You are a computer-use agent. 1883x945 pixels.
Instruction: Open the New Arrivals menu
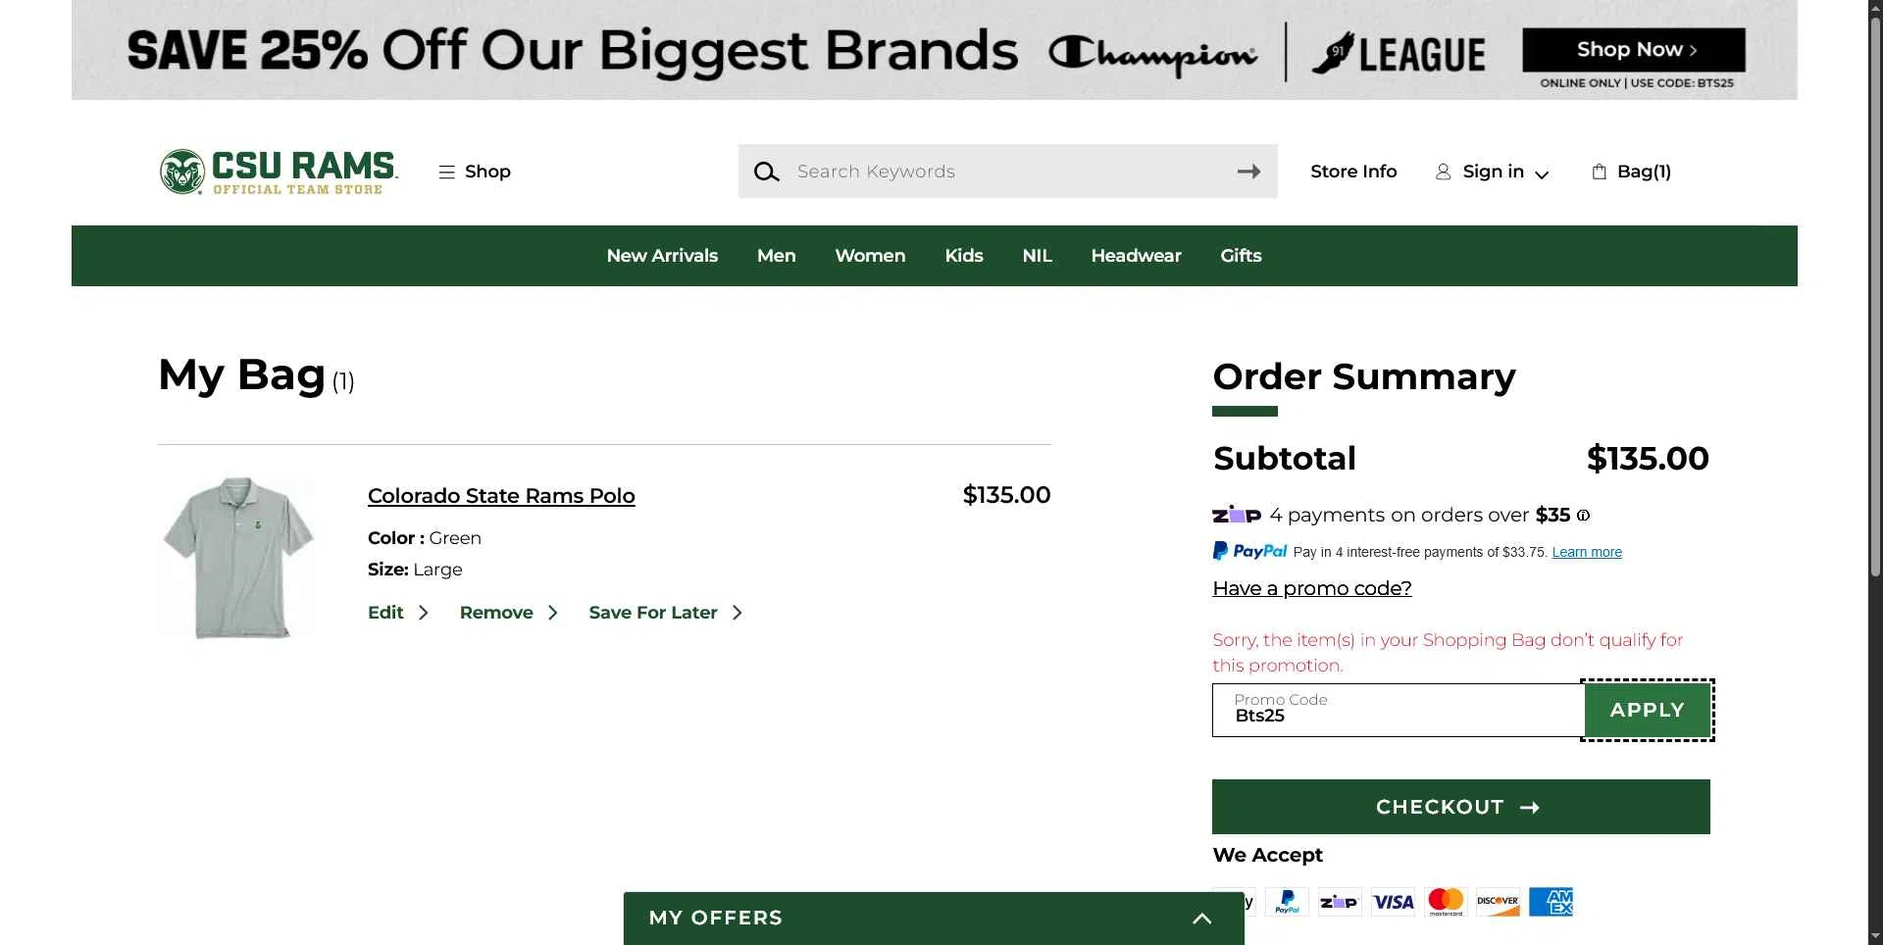662,256
